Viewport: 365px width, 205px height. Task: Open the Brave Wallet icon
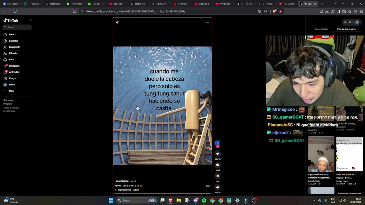344,11
